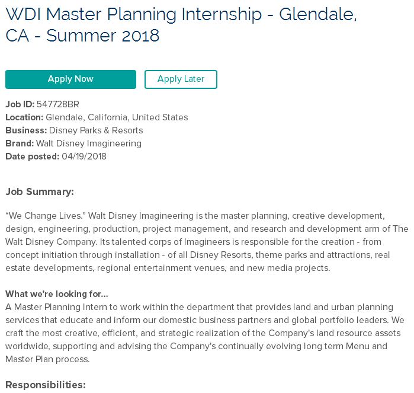Click "estate developments, regional entertainment venues" line
Viewport: 414px width, 393px height.
pyautogui.click(x=116, y=268)
